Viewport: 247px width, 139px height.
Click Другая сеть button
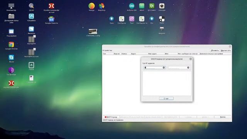point(226,51)
